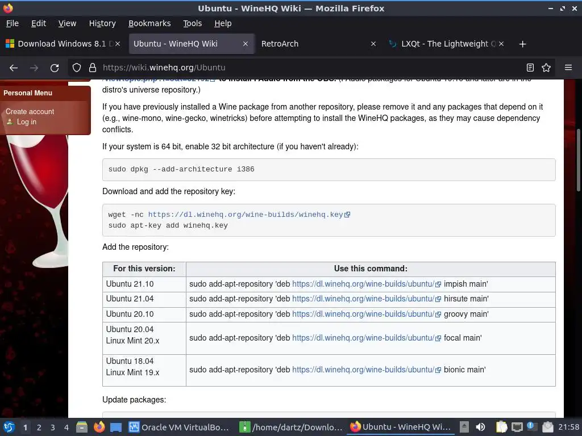Open the Edit menu
582x436 pixels.
[x=39, y=23]
